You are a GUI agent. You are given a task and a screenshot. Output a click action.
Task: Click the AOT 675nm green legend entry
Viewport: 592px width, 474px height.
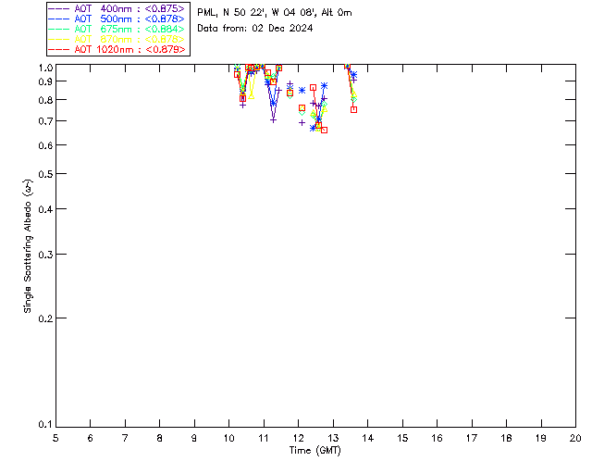coord(117,30)
